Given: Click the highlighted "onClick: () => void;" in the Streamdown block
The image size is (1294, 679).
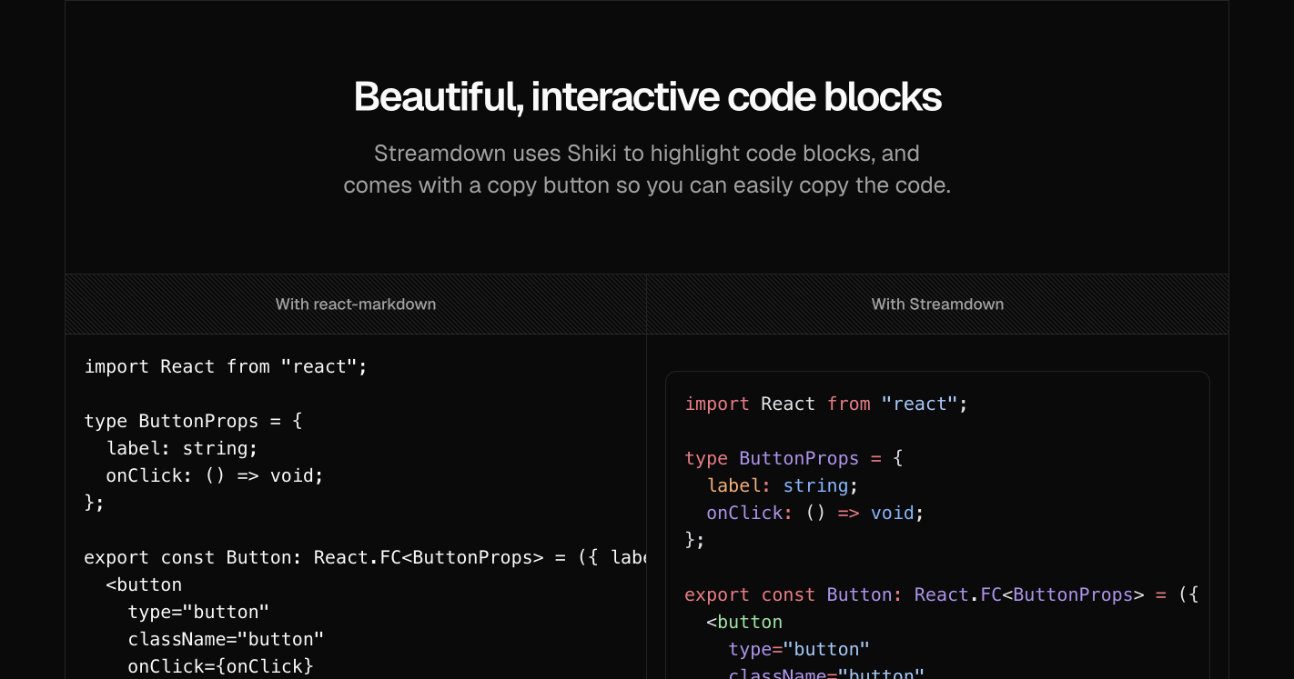Looking at the screenshot, I should (815, 513).
